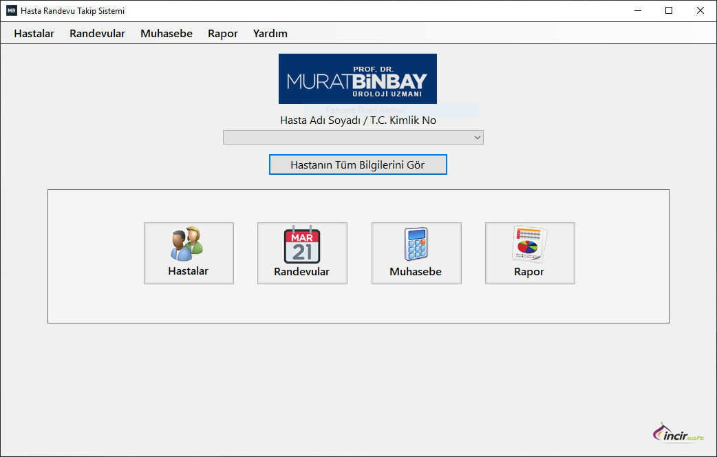
Task: Click the Muhasebe button with calculator icon
Action: pos(416,253)
